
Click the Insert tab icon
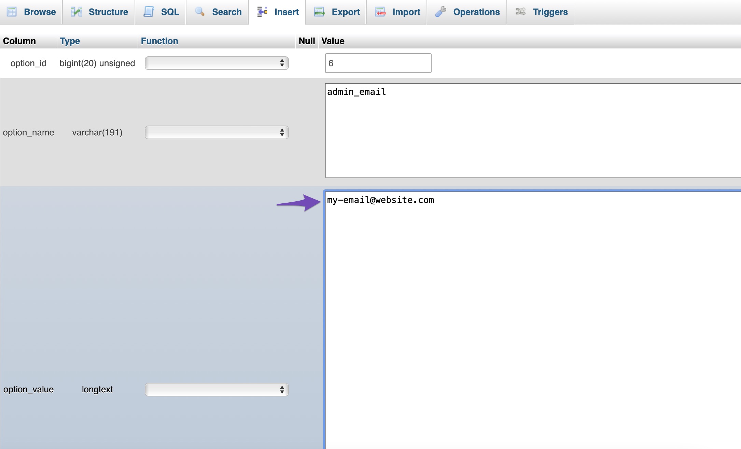(262, 11)
